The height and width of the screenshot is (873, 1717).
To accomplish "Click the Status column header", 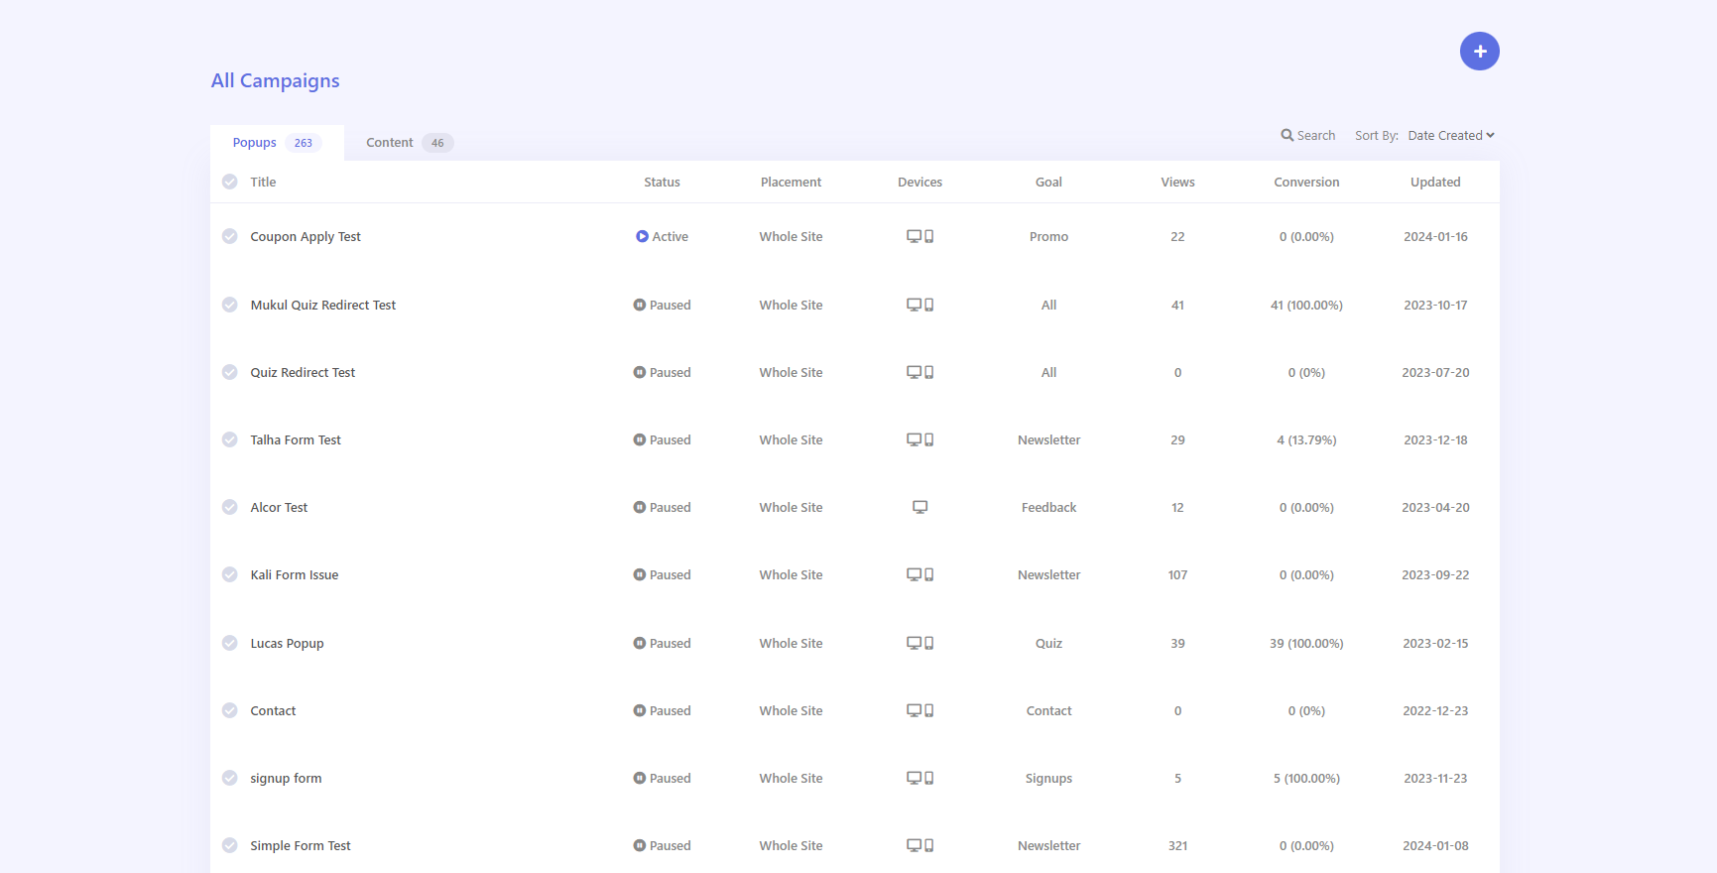I will click(662, 182).
